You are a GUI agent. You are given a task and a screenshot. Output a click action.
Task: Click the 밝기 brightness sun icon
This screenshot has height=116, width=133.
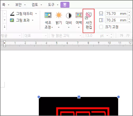(x=59, y=15)
